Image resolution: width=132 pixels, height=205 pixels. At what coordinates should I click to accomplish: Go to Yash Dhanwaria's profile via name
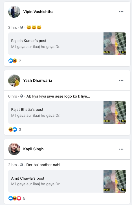point(38,80)
